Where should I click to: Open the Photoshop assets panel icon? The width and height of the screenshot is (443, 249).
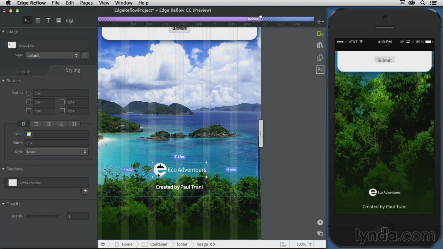pos(320,70)
